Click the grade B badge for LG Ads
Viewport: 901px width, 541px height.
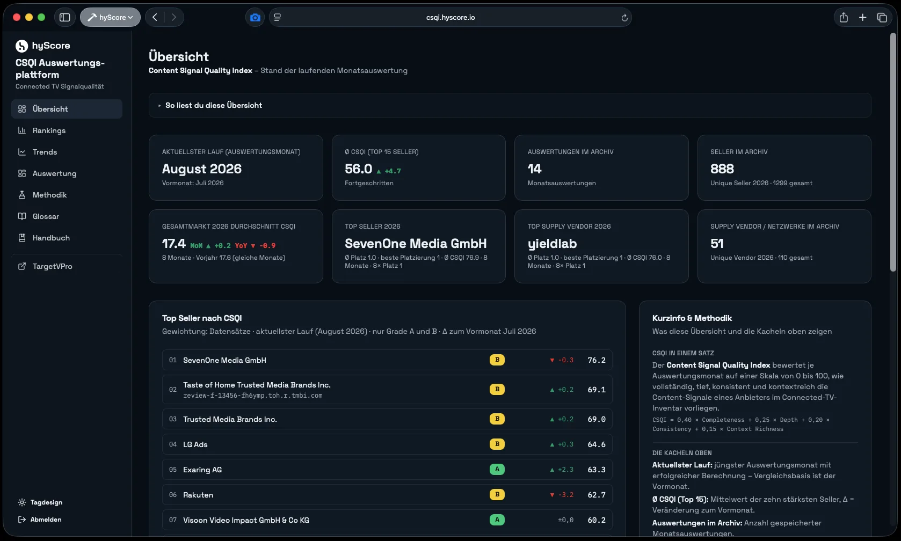[497, 444]
